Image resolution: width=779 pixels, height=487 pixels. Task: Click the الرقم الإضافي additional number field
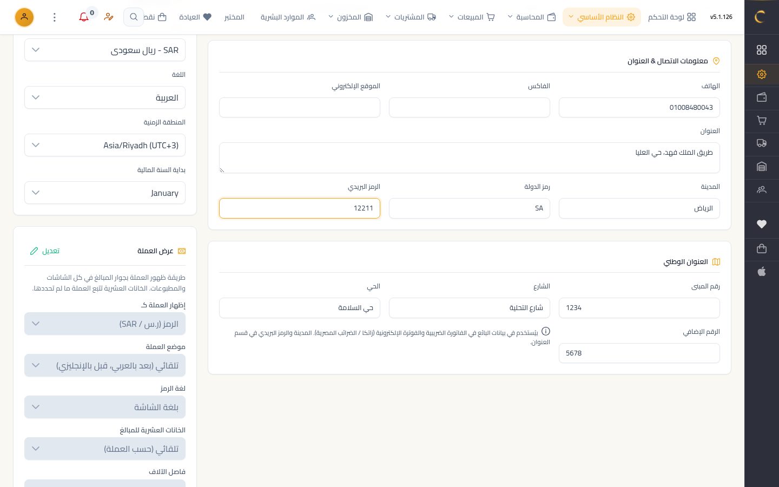(x=639, y=353)
